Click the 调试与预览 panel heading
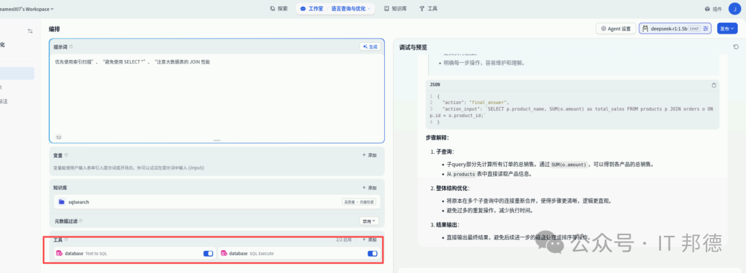746x273 pixels. coord(413,47)
